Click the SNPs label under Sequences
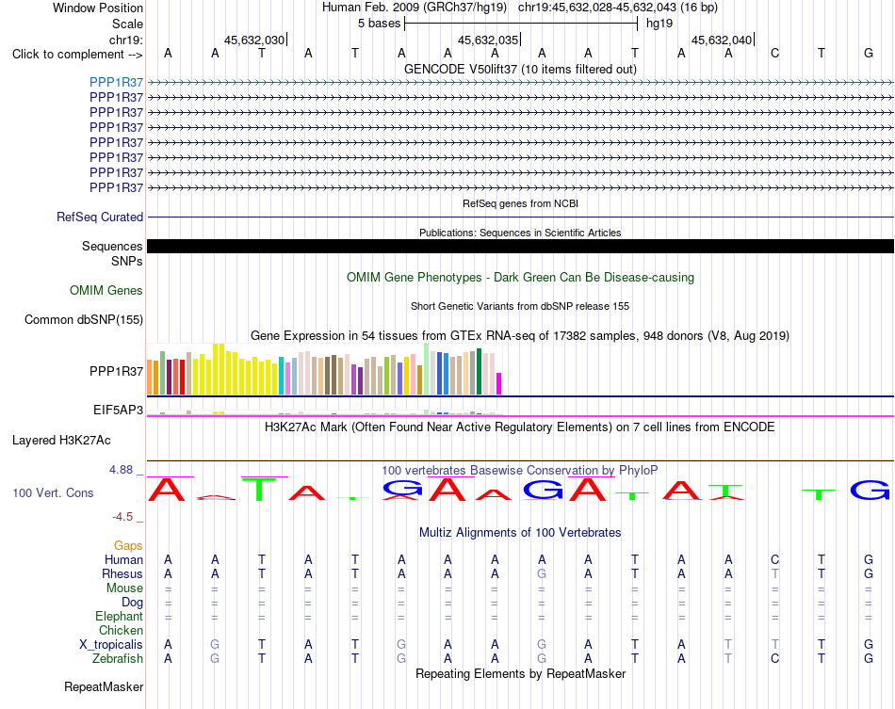Screen dimensions: 895x709 [127, 261]
